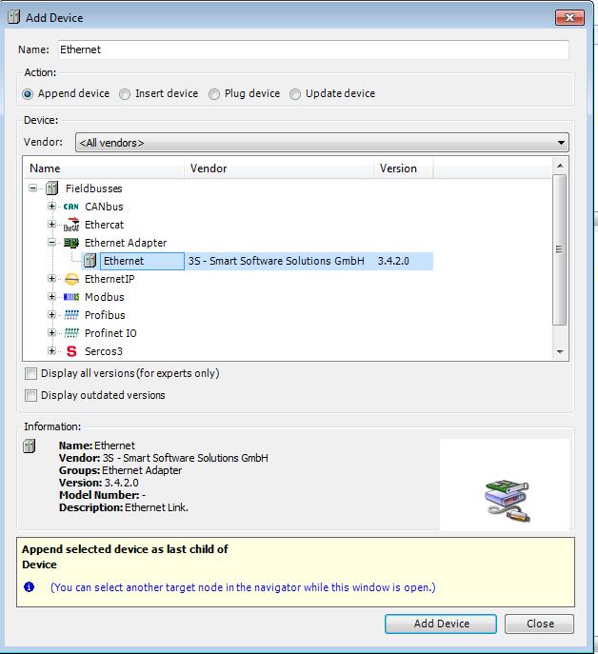
Task: Select the Ethernet tree item
Action: tap(142, 261)
